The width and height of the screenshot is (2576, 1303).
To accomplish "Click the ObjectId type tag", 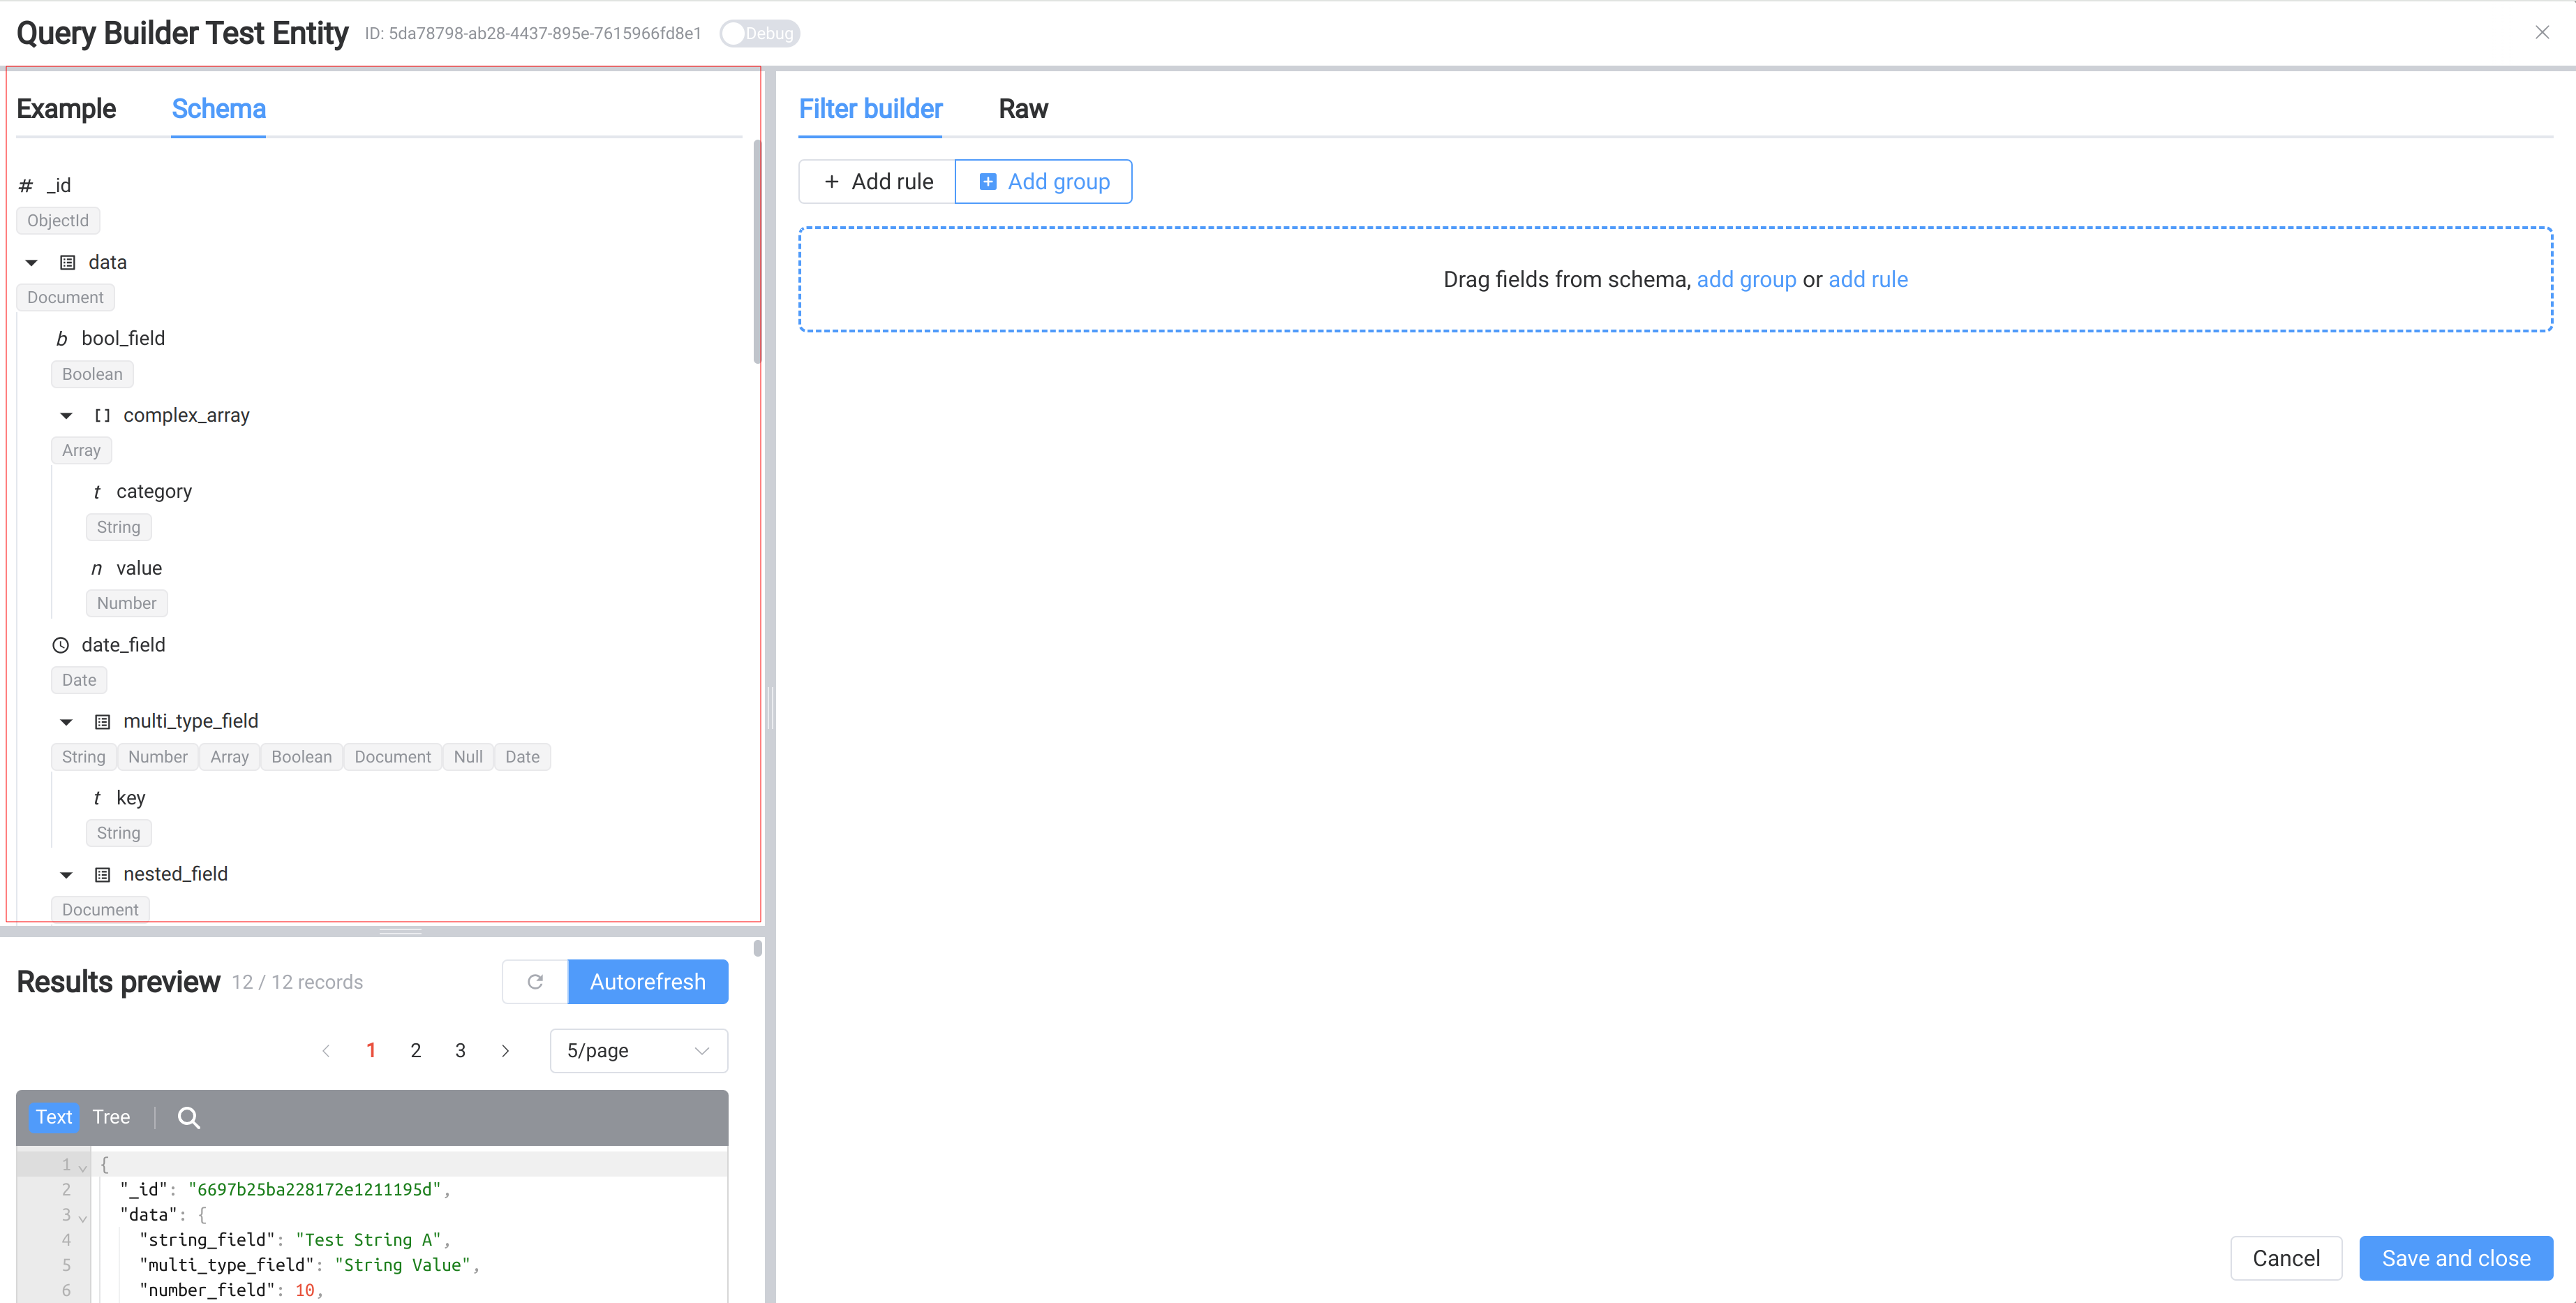I will click(58, 220).
